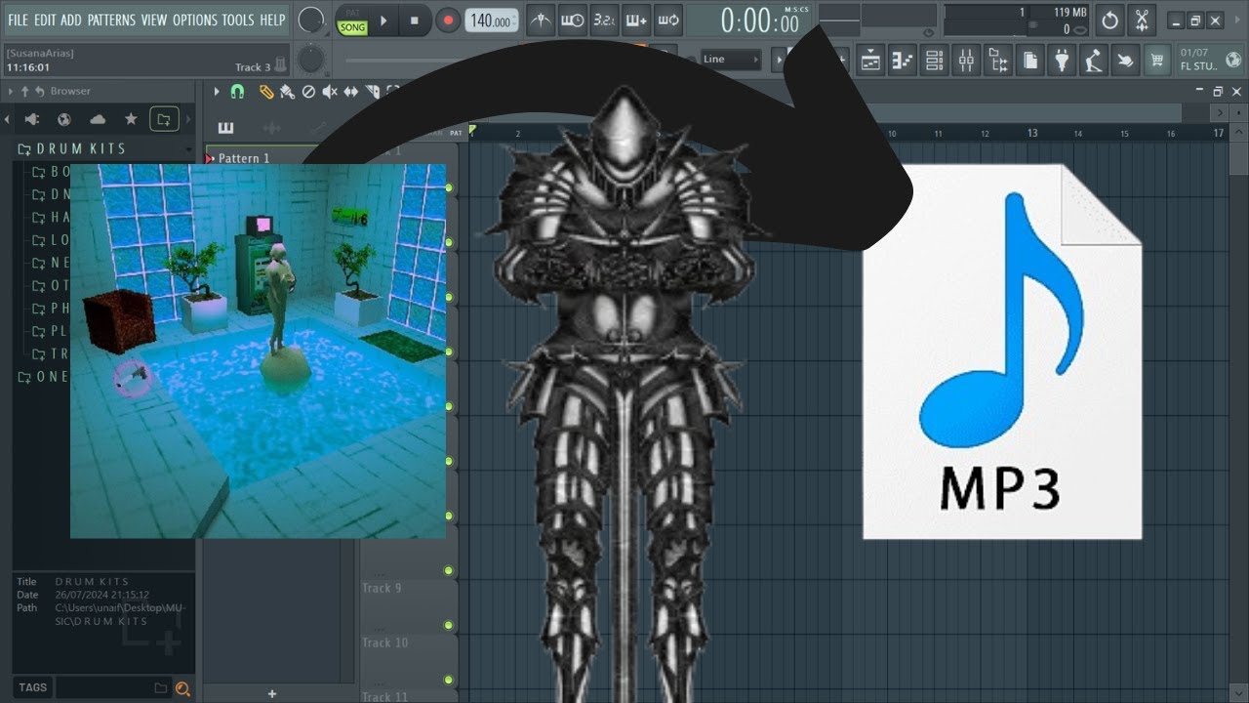Open the Channel rack view icon
This screenshot has width=1249, height=703.
tap(934, 61)
